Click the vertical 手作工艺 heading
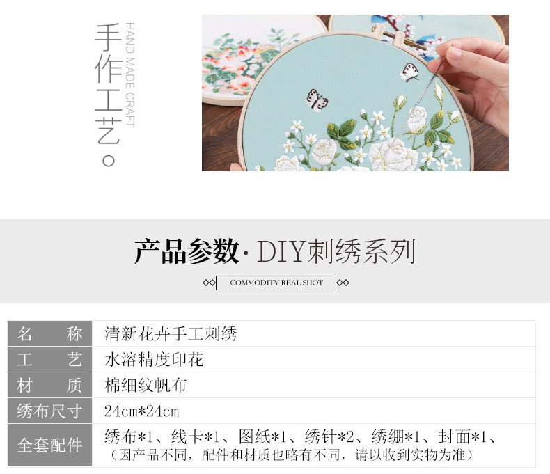This screenshot has height=474, width=550. pos(109,95)
